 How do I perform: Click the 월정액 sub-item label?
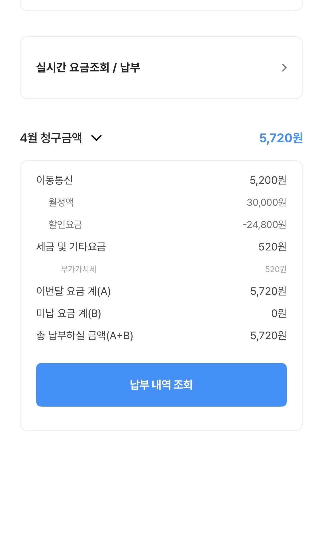pos(61,202)
